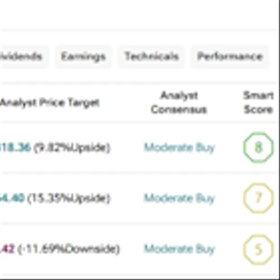Viewport: 280px width, 280px height.
Task: Open third row Moderate Buy consensus link
Action: point(180,249)
